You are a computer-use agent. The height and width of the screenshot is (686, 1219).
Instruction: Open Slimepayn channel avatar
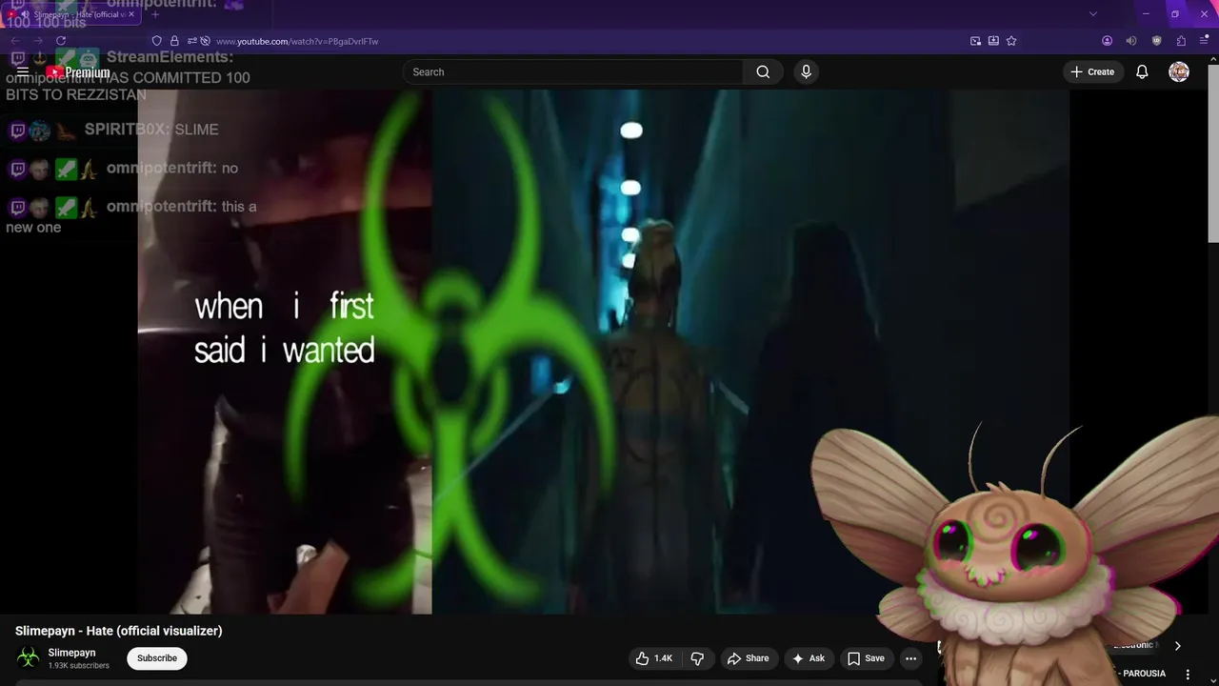coord(29,657)
